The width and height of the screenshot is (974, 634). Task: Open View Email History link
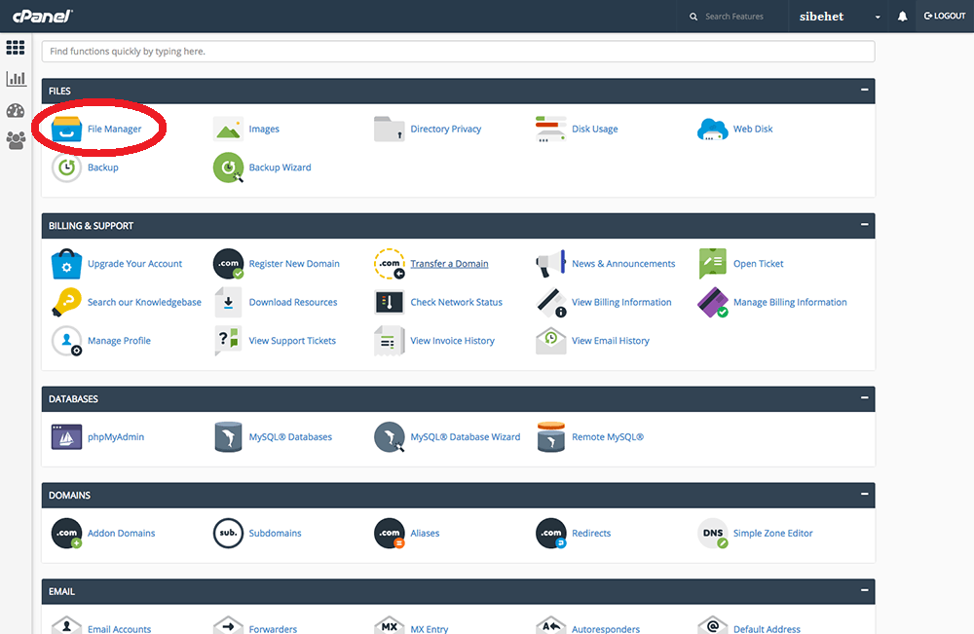pos(610,341)
